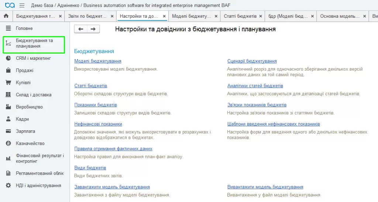This screenshot has height=202, width=378.
Task: Open НДІ і адміністрування gear icon
Action: 8,185
